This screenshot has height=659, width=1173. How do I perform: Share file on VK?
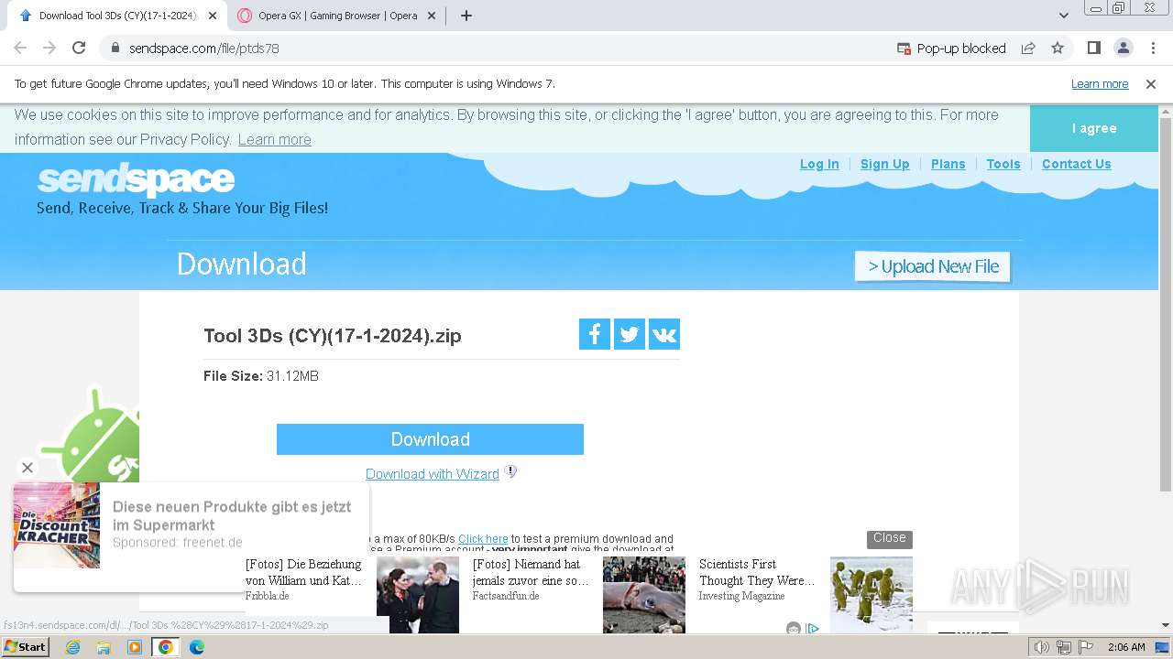[x=664, y=334]
